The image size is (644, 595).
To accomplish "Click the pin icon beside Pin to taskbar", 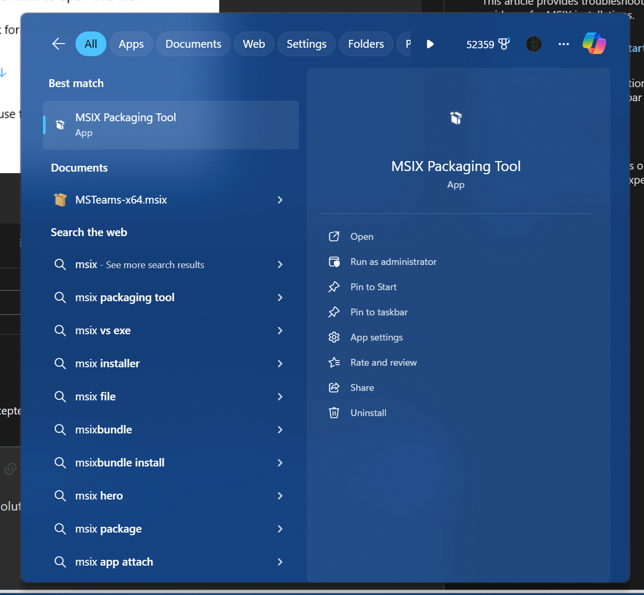I will (334, 312).
